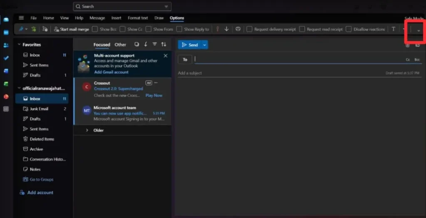
Task: Check Request read receipt
Action: [x=302, y=29]
